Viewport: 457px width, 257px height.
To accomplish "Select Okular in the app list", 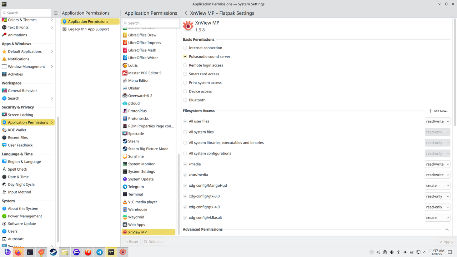I will [x=149, y=88].
